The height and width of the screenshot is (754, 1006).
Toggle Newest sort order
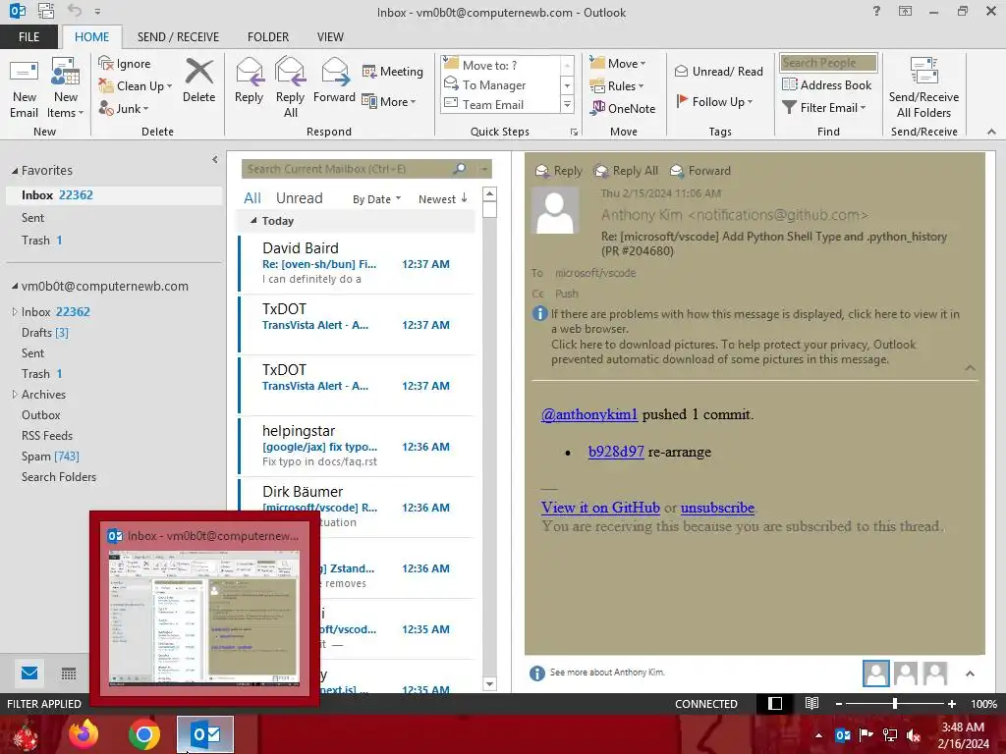pyautogui.click(x=443, y=199)
